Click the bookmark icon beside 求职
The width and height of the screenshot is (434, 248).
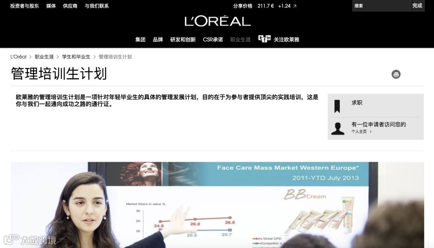point(337,106)
